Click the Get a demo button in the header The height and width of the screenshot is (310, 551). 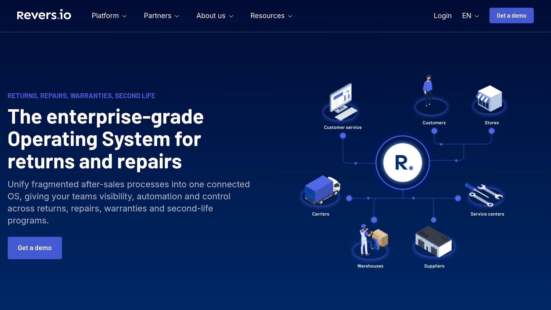click(x=511, y=15)
